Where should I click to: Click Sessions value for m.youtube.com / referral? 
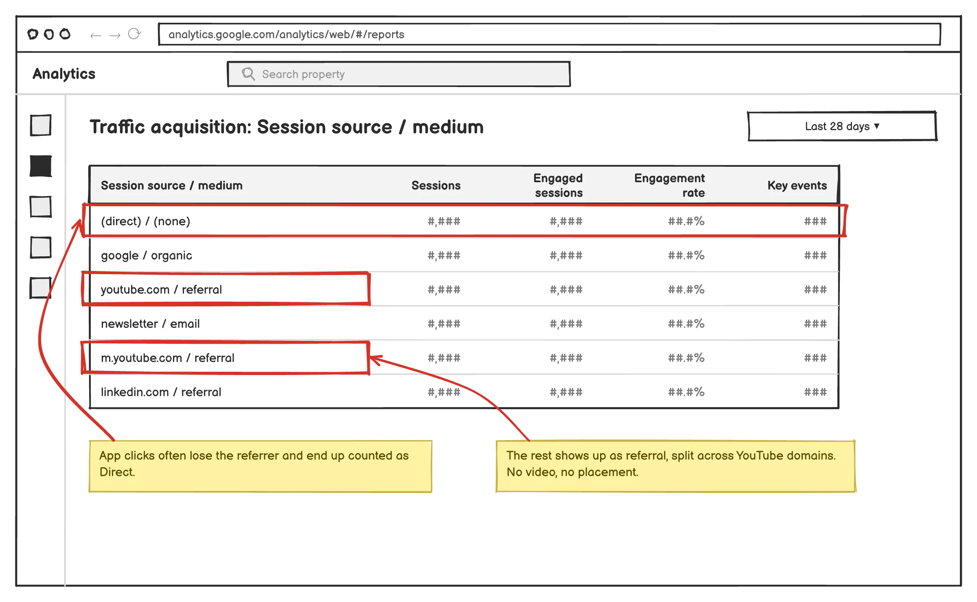point(444,358)
